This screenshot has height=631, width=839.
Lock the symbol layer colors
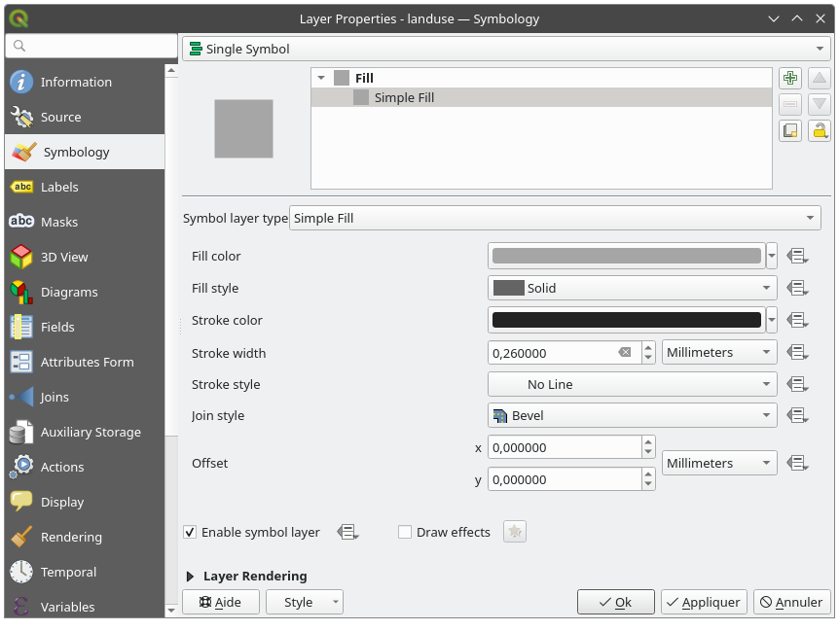(x=819, y=129)
